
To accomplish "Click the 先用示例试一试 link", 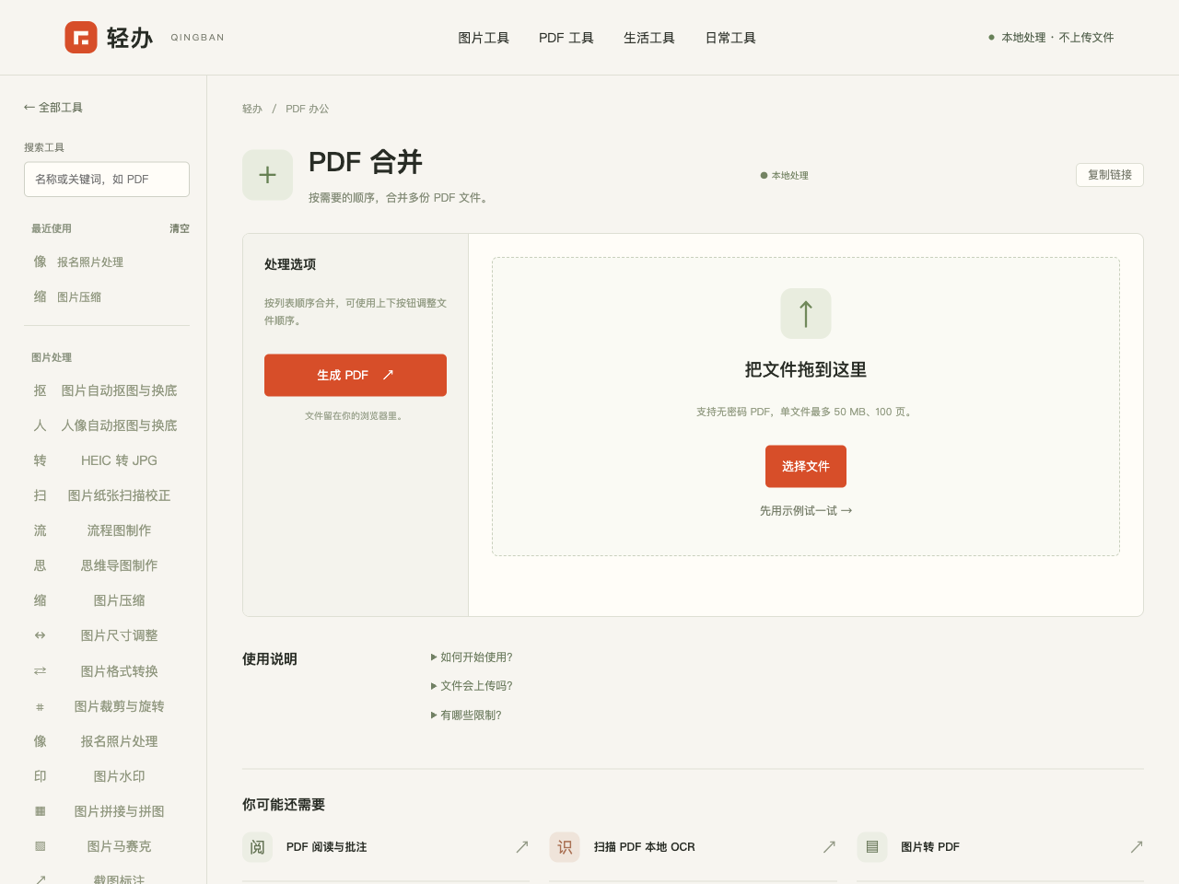I will coord(806,511).
